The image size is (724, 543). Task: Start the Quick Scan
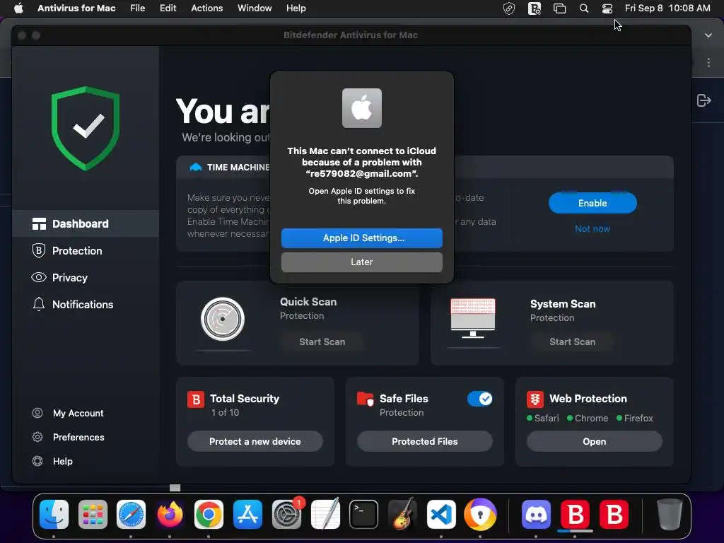pyautogui.click(x=322, y=341)
